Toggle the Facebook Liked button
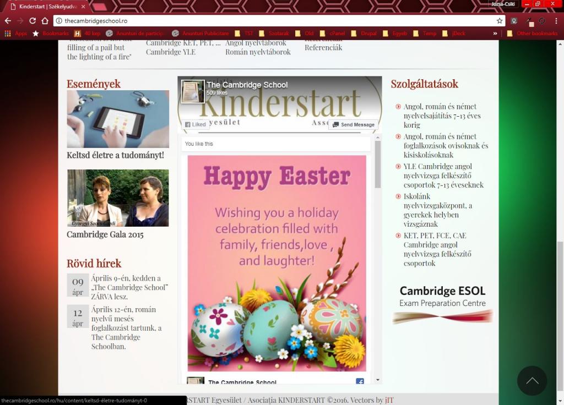 [x=196, y=124]
